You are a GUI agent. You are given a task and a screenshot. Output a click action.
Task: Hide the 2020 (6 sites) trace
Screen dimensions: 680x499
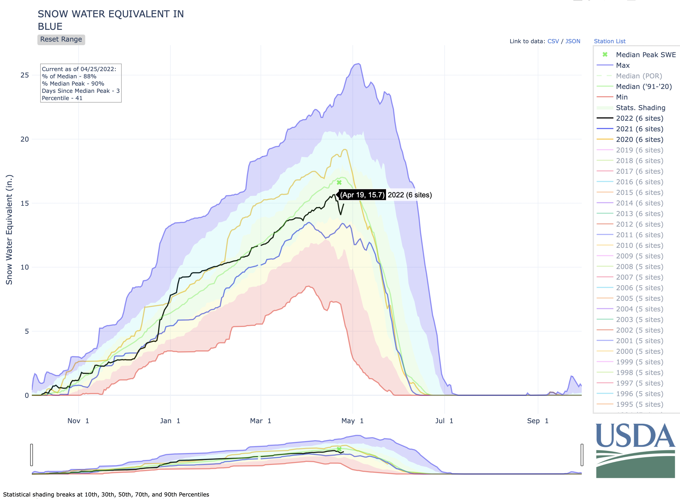pos(640,139)
